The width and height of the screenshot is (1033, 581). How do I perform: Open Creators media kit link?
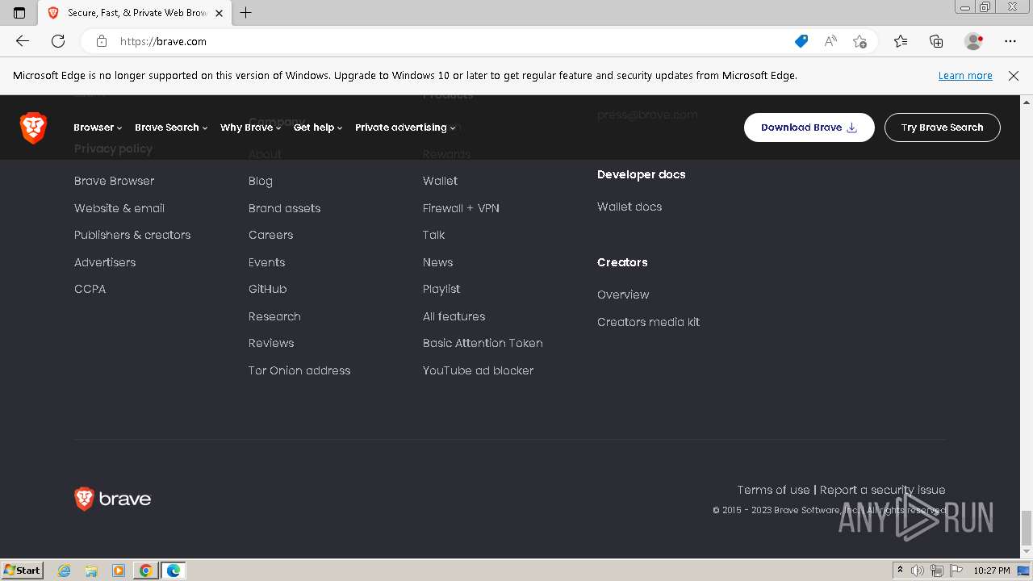click(x=648, y=322)
